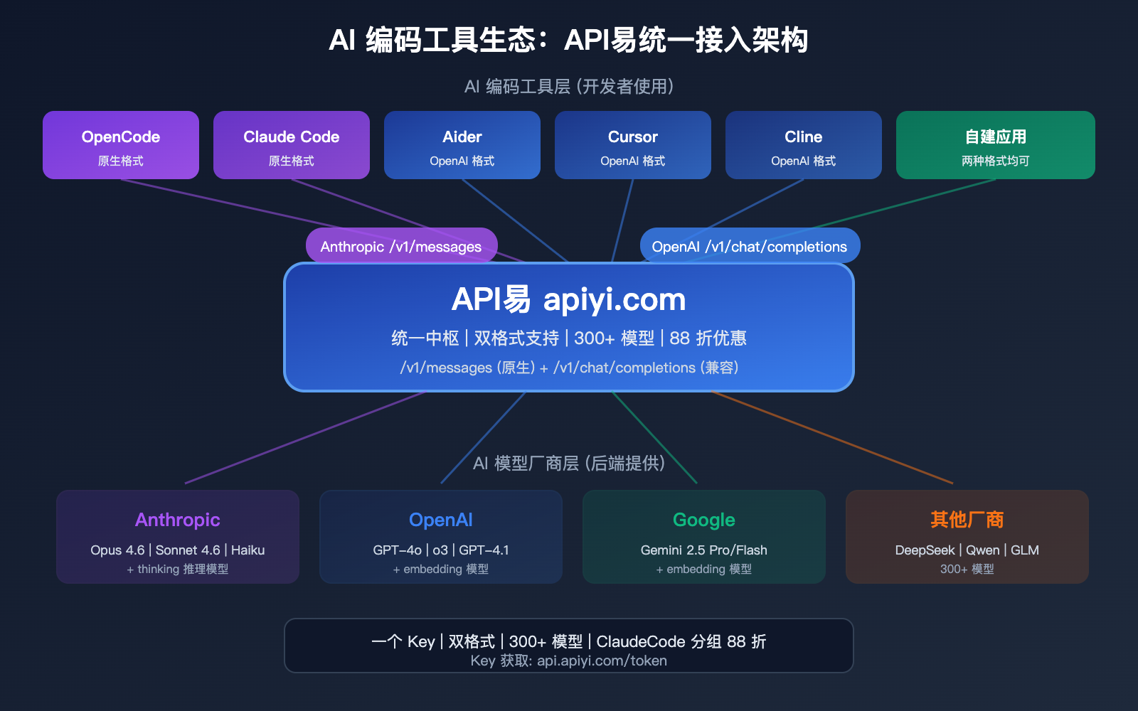Select the 自建应用 green node
The height and width of the screenshot is (711, 1138).
[994, 145]
